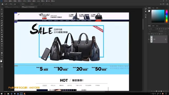Click the search icon at top right
The image size is (169, 95).
[x=161, y=4]
